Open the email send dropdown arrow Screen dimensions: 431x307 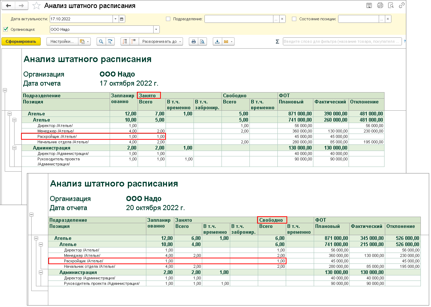click(x=231, y=42)
